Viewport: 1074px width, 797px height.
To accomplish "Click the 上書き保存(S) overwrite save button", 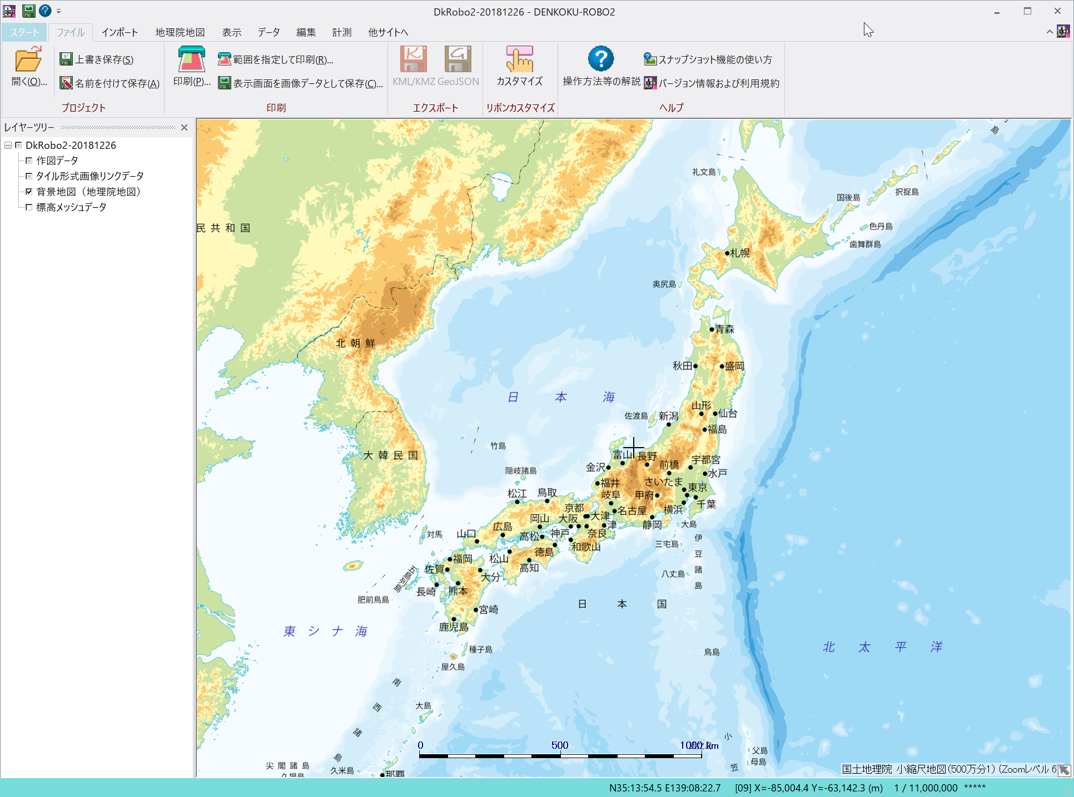I will (x=97, y=59).
